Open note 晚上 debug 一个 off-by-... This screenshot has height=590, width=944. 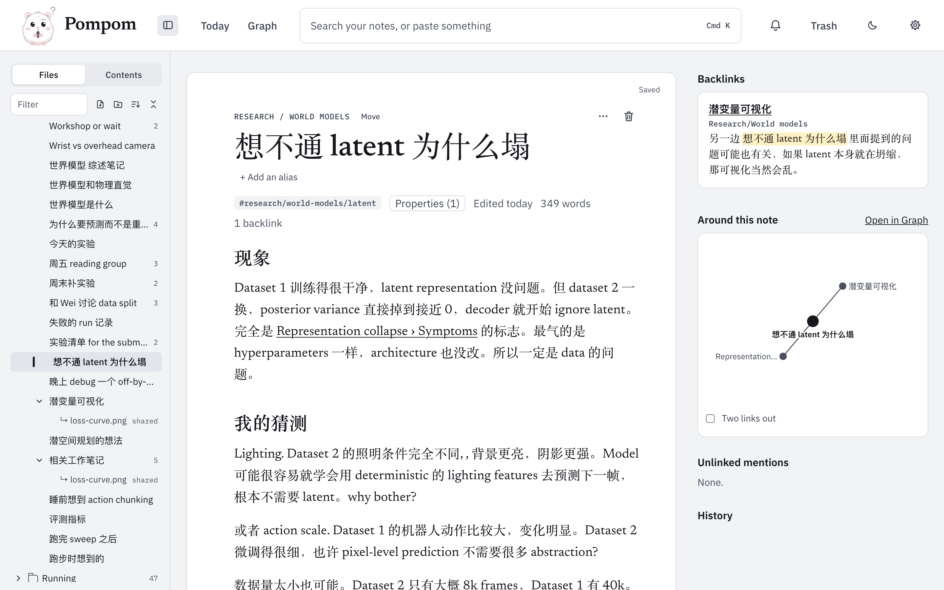[x=86, y=381]
